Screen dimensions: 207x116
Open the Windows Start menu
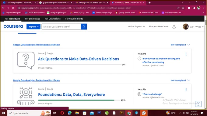tap(4, 113)
